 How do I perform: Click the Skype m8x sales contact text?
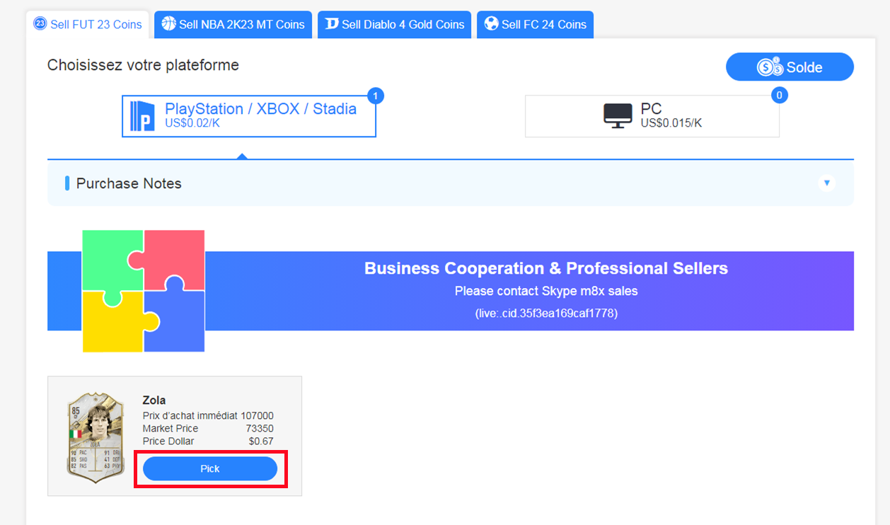[x=546, y=291]
